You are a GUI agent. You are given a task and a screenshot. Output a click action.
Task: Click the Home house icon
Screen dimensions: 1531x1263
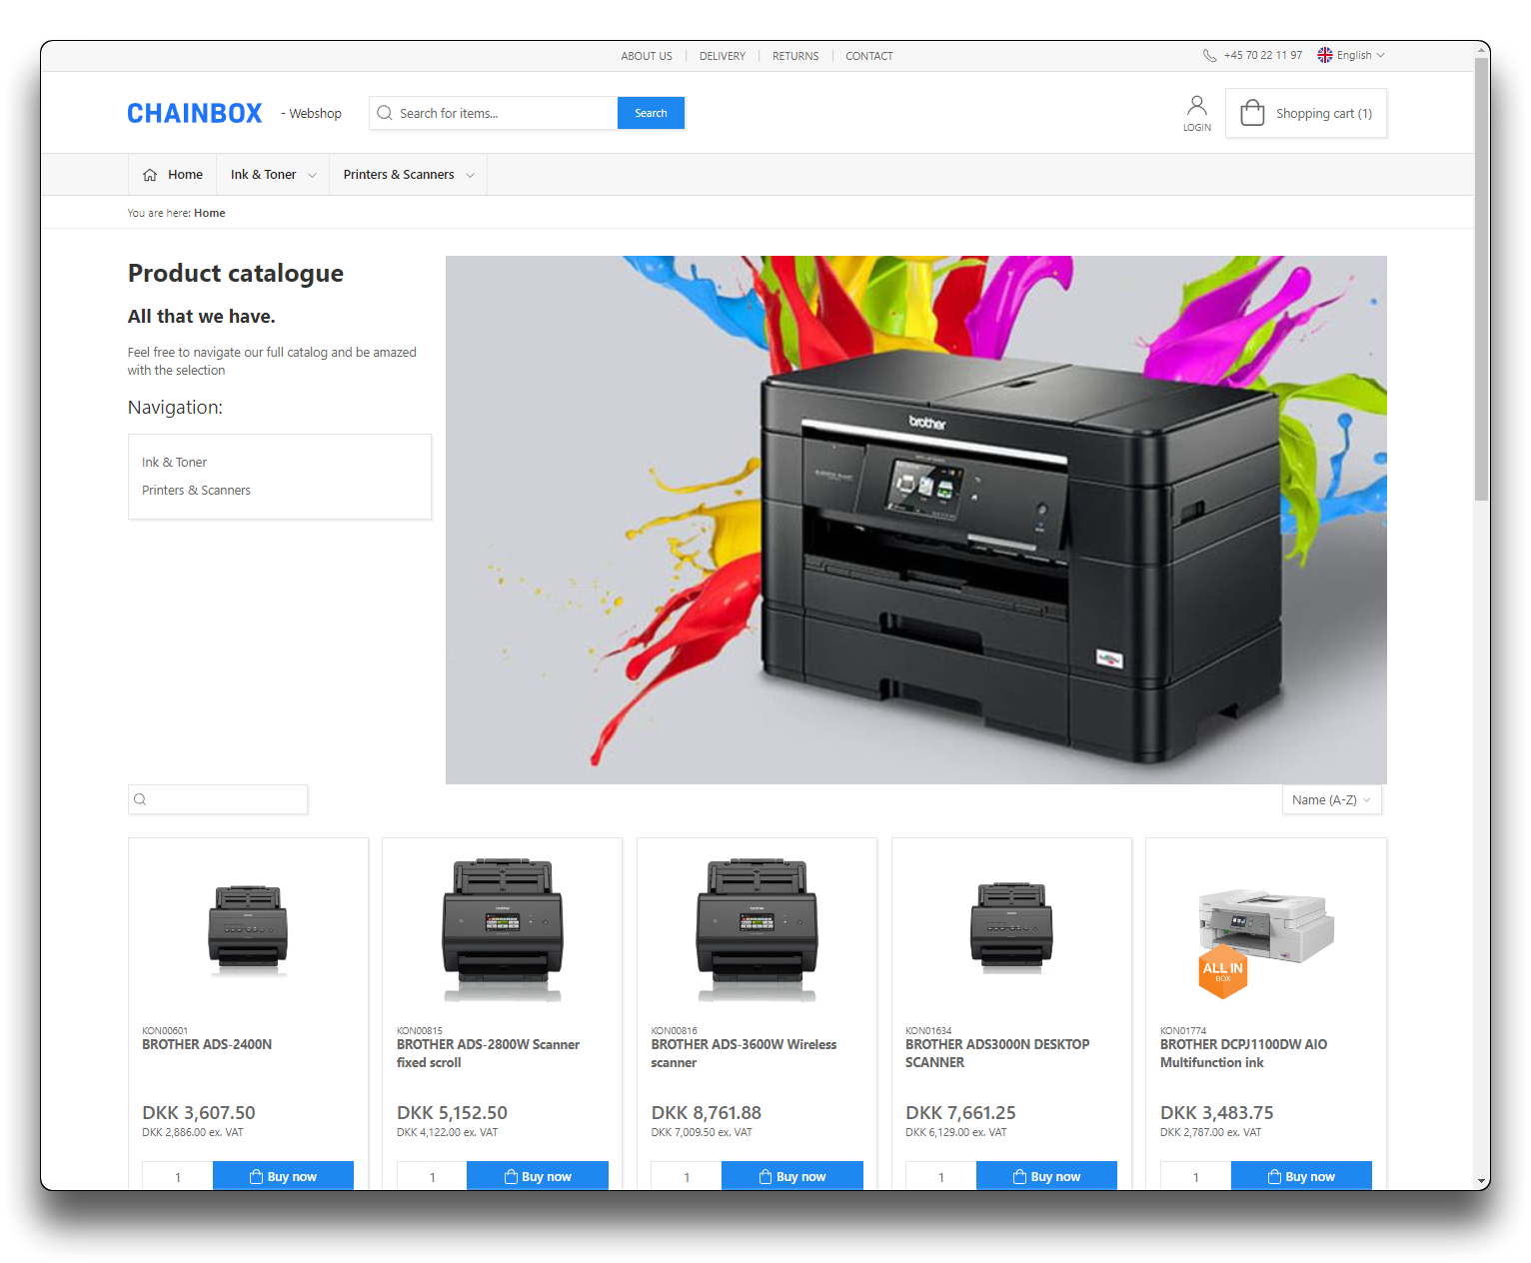(150, 175)
